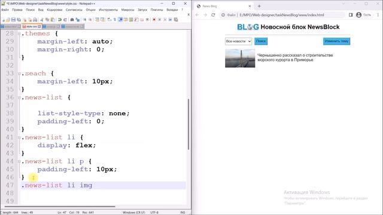This screenshot has height=215, width=383.
Task: Collapse the .news-list li p fold marker
Action: 19,161
